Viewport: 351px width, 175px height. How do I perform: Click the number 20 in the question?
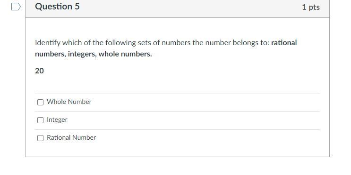click(x=39, y=71)
